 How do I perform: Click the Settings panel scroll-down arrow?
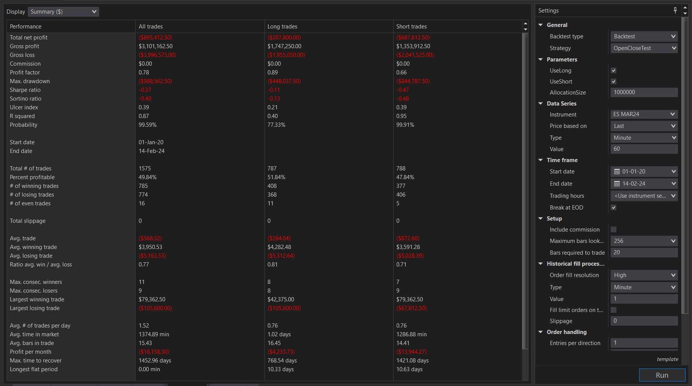coord(685,13)
